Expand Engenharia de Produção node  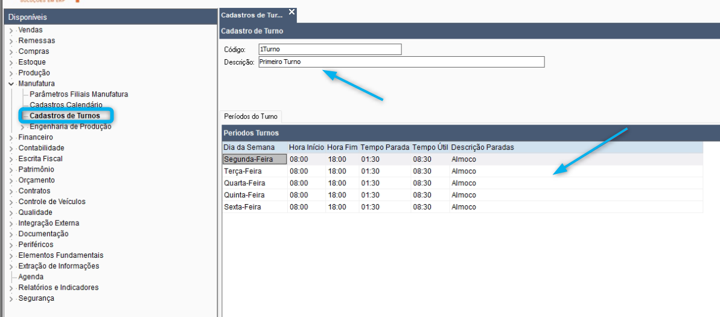(x=23, y=127)
